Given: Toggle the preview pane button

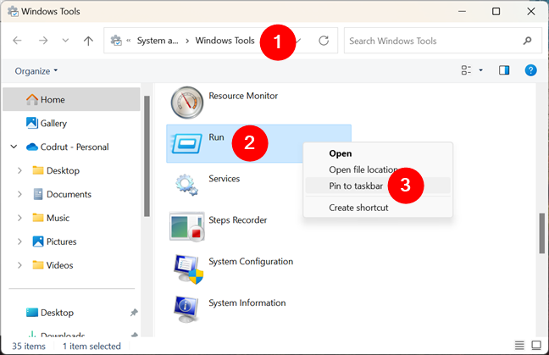Looking at the screenshot, I should click(504, 70).
